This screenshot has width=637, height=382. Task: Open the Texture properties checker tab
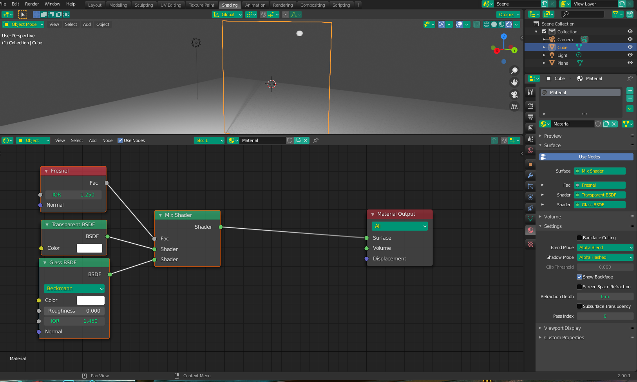pos(530,244)
